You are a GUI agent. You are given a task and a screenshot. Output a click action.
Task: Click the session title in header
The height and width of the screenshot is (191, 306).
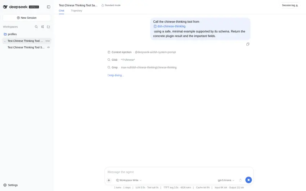[78, 5]
